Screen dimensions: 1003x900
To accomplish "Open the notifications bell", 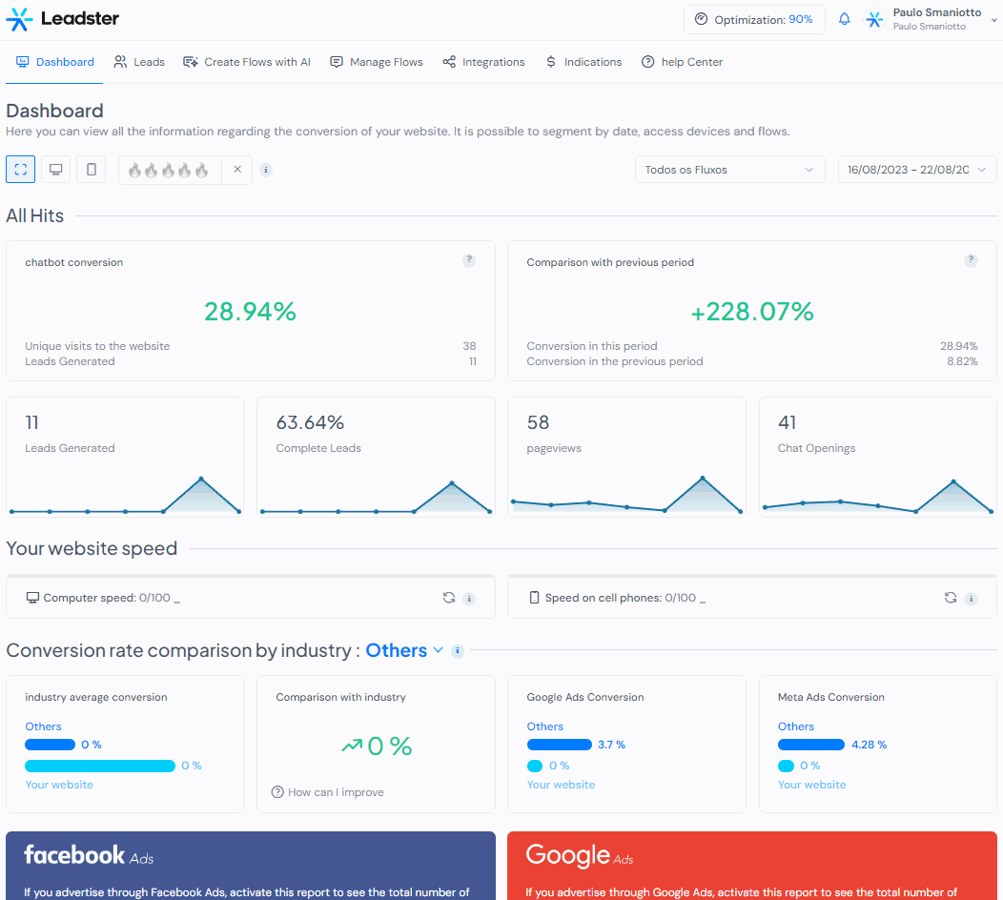I will pos(845,19).
